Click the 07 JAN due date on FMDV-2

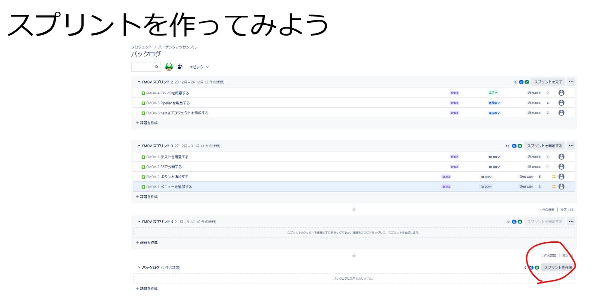point(526,177)
